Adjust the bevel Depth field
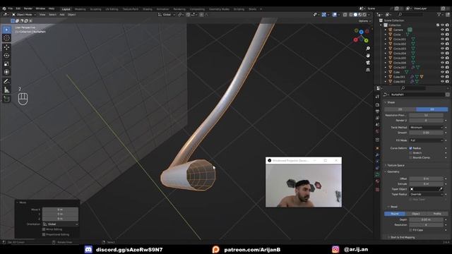 tap(426, 219)
